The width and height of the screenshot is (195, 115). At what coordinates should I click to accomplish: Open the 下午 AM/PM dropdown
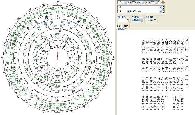(x=154, y=2)
